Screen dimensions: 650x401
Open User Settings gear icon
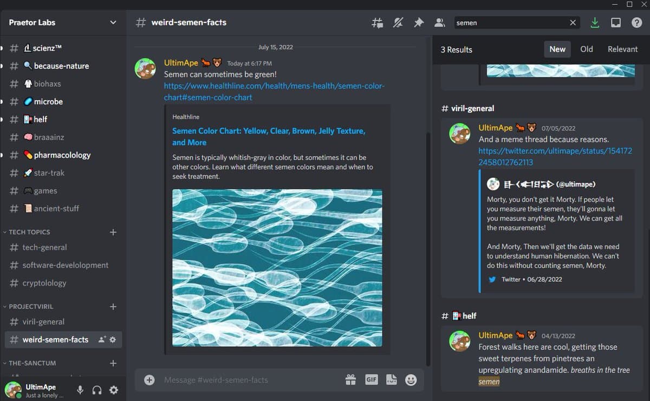click(114, 390)
